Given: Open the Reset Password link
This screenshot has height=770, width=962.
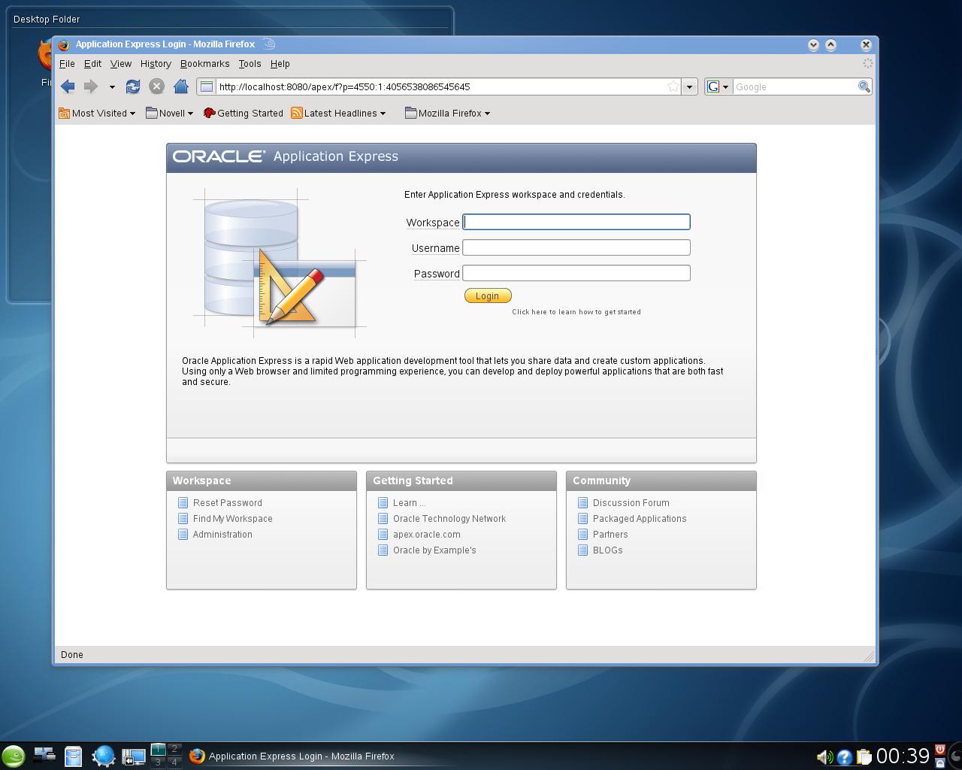Looking at the screenshot, I should click(x=228, y=503).
